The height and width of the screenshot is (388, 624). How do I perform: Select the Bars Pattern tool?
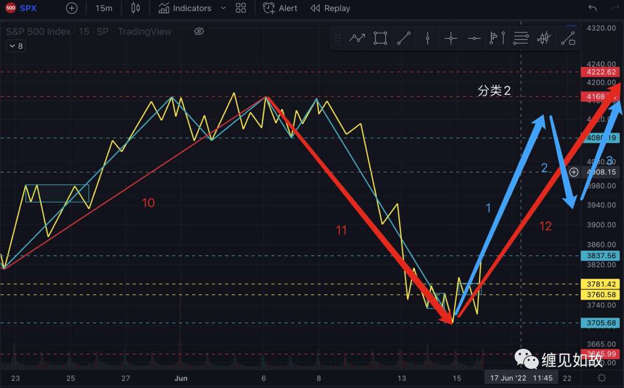tap(544, 39)
